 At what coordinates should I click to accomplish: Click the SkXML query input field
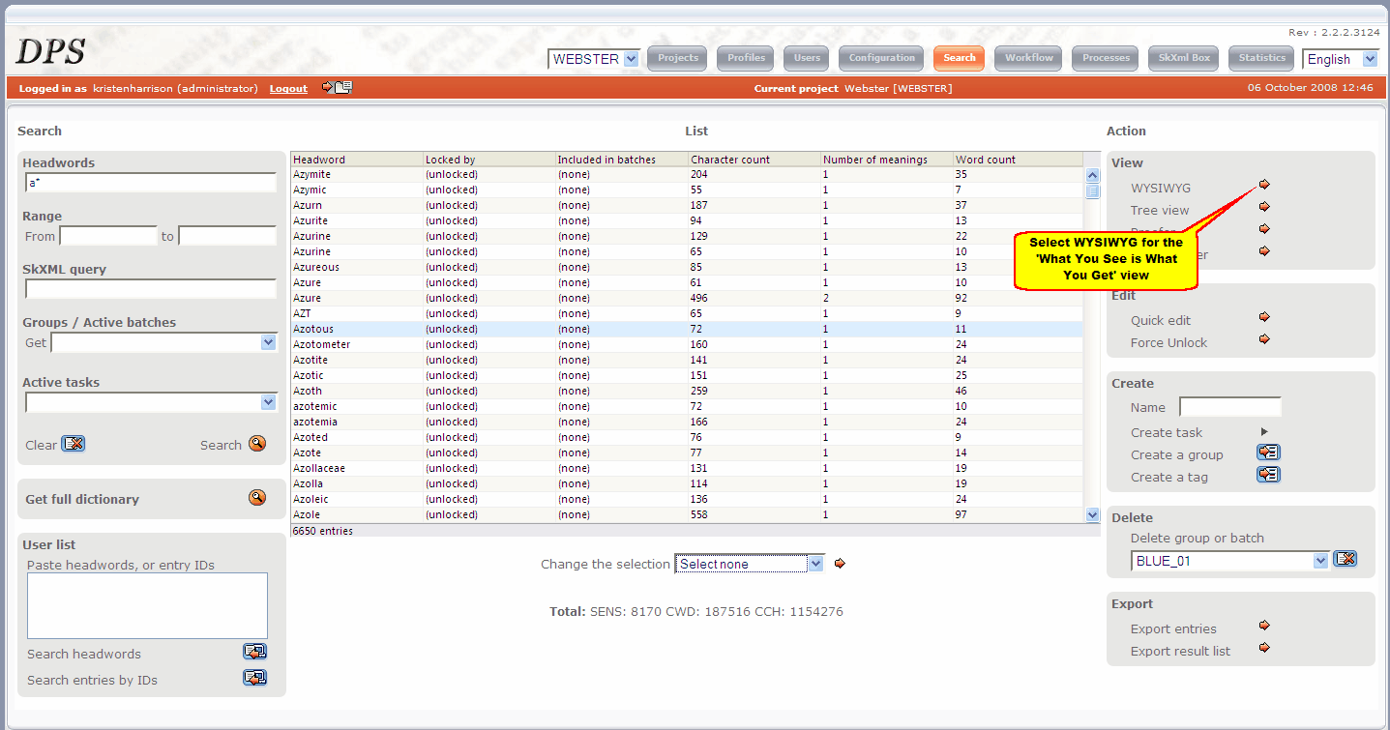point(151,289)
